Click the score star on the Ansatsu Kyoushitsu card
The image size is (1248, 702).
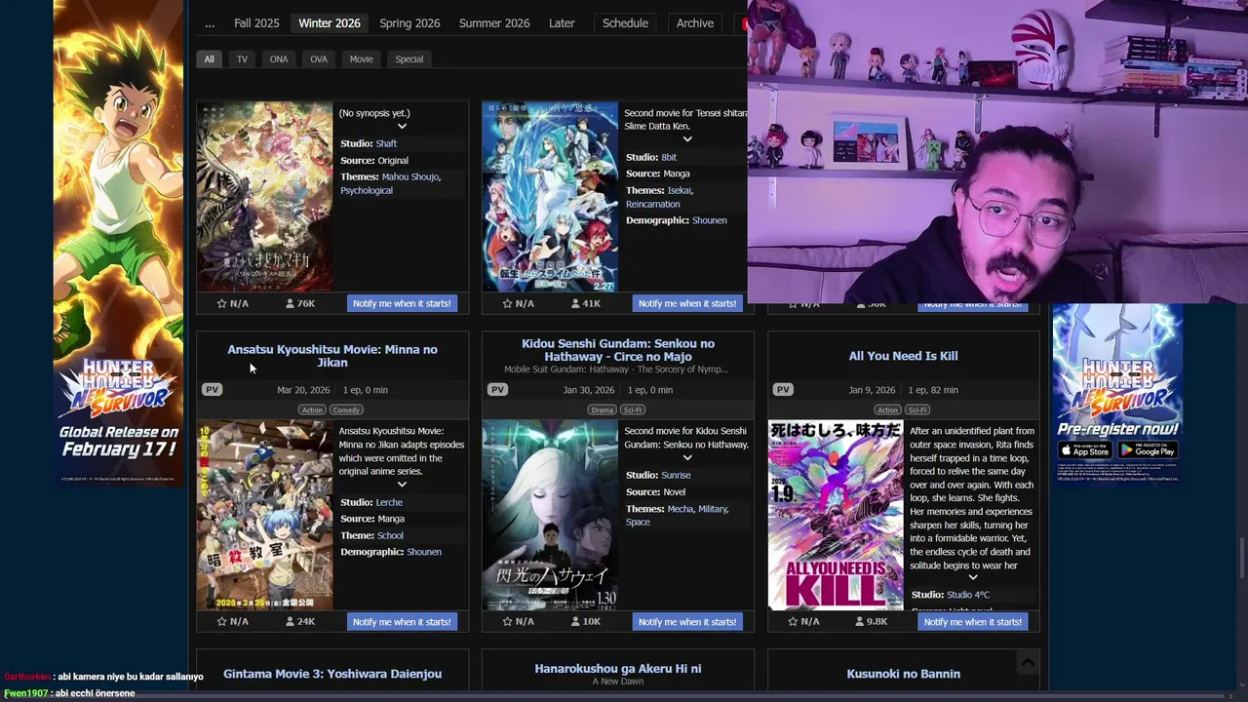(222, 622)
